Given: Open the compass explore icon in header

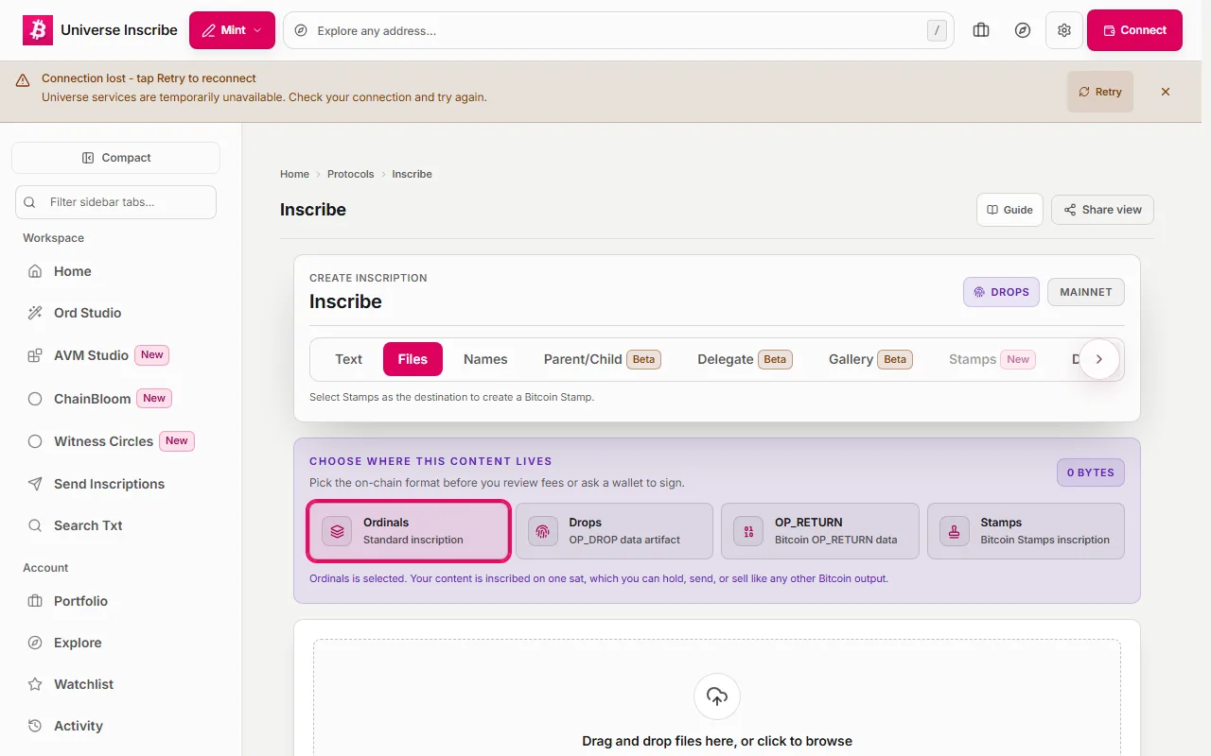Looking at the screenshot, I should (1023, 30).
